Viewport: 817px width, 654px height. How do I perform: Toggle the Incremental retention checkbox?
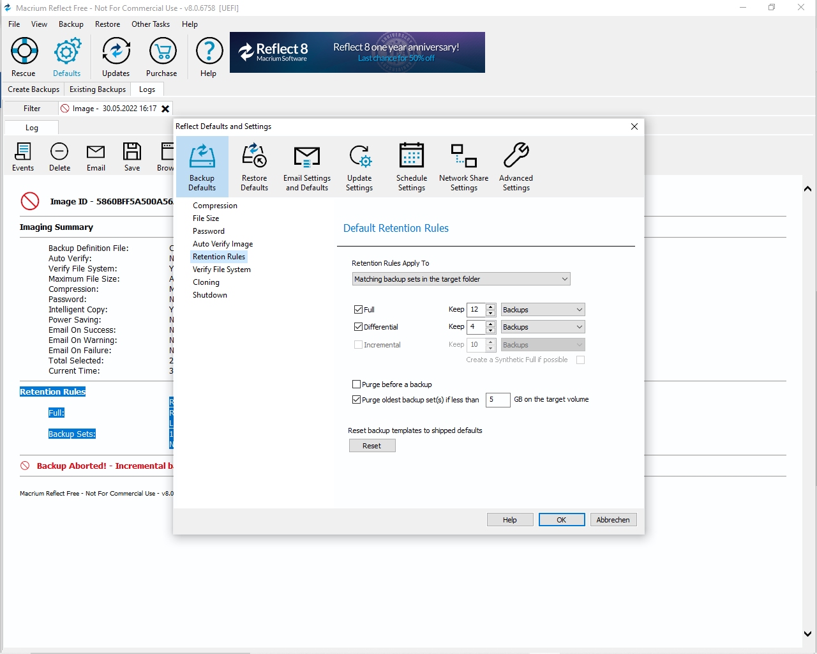[x=358, y=345]
